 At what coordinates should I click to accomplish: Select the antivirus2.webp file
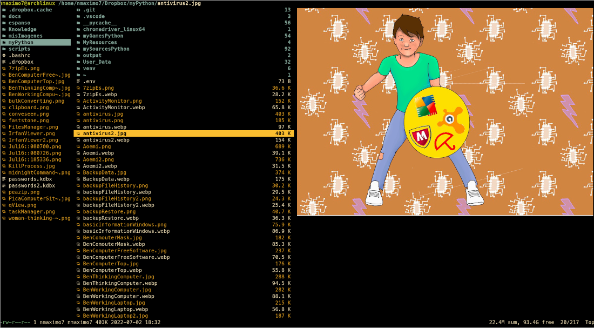[x=106, y=140]
